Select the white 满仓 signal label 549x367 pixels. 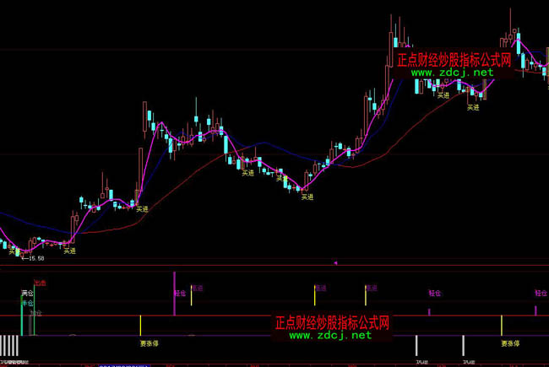pyautogui.click(x=27, y=294)
